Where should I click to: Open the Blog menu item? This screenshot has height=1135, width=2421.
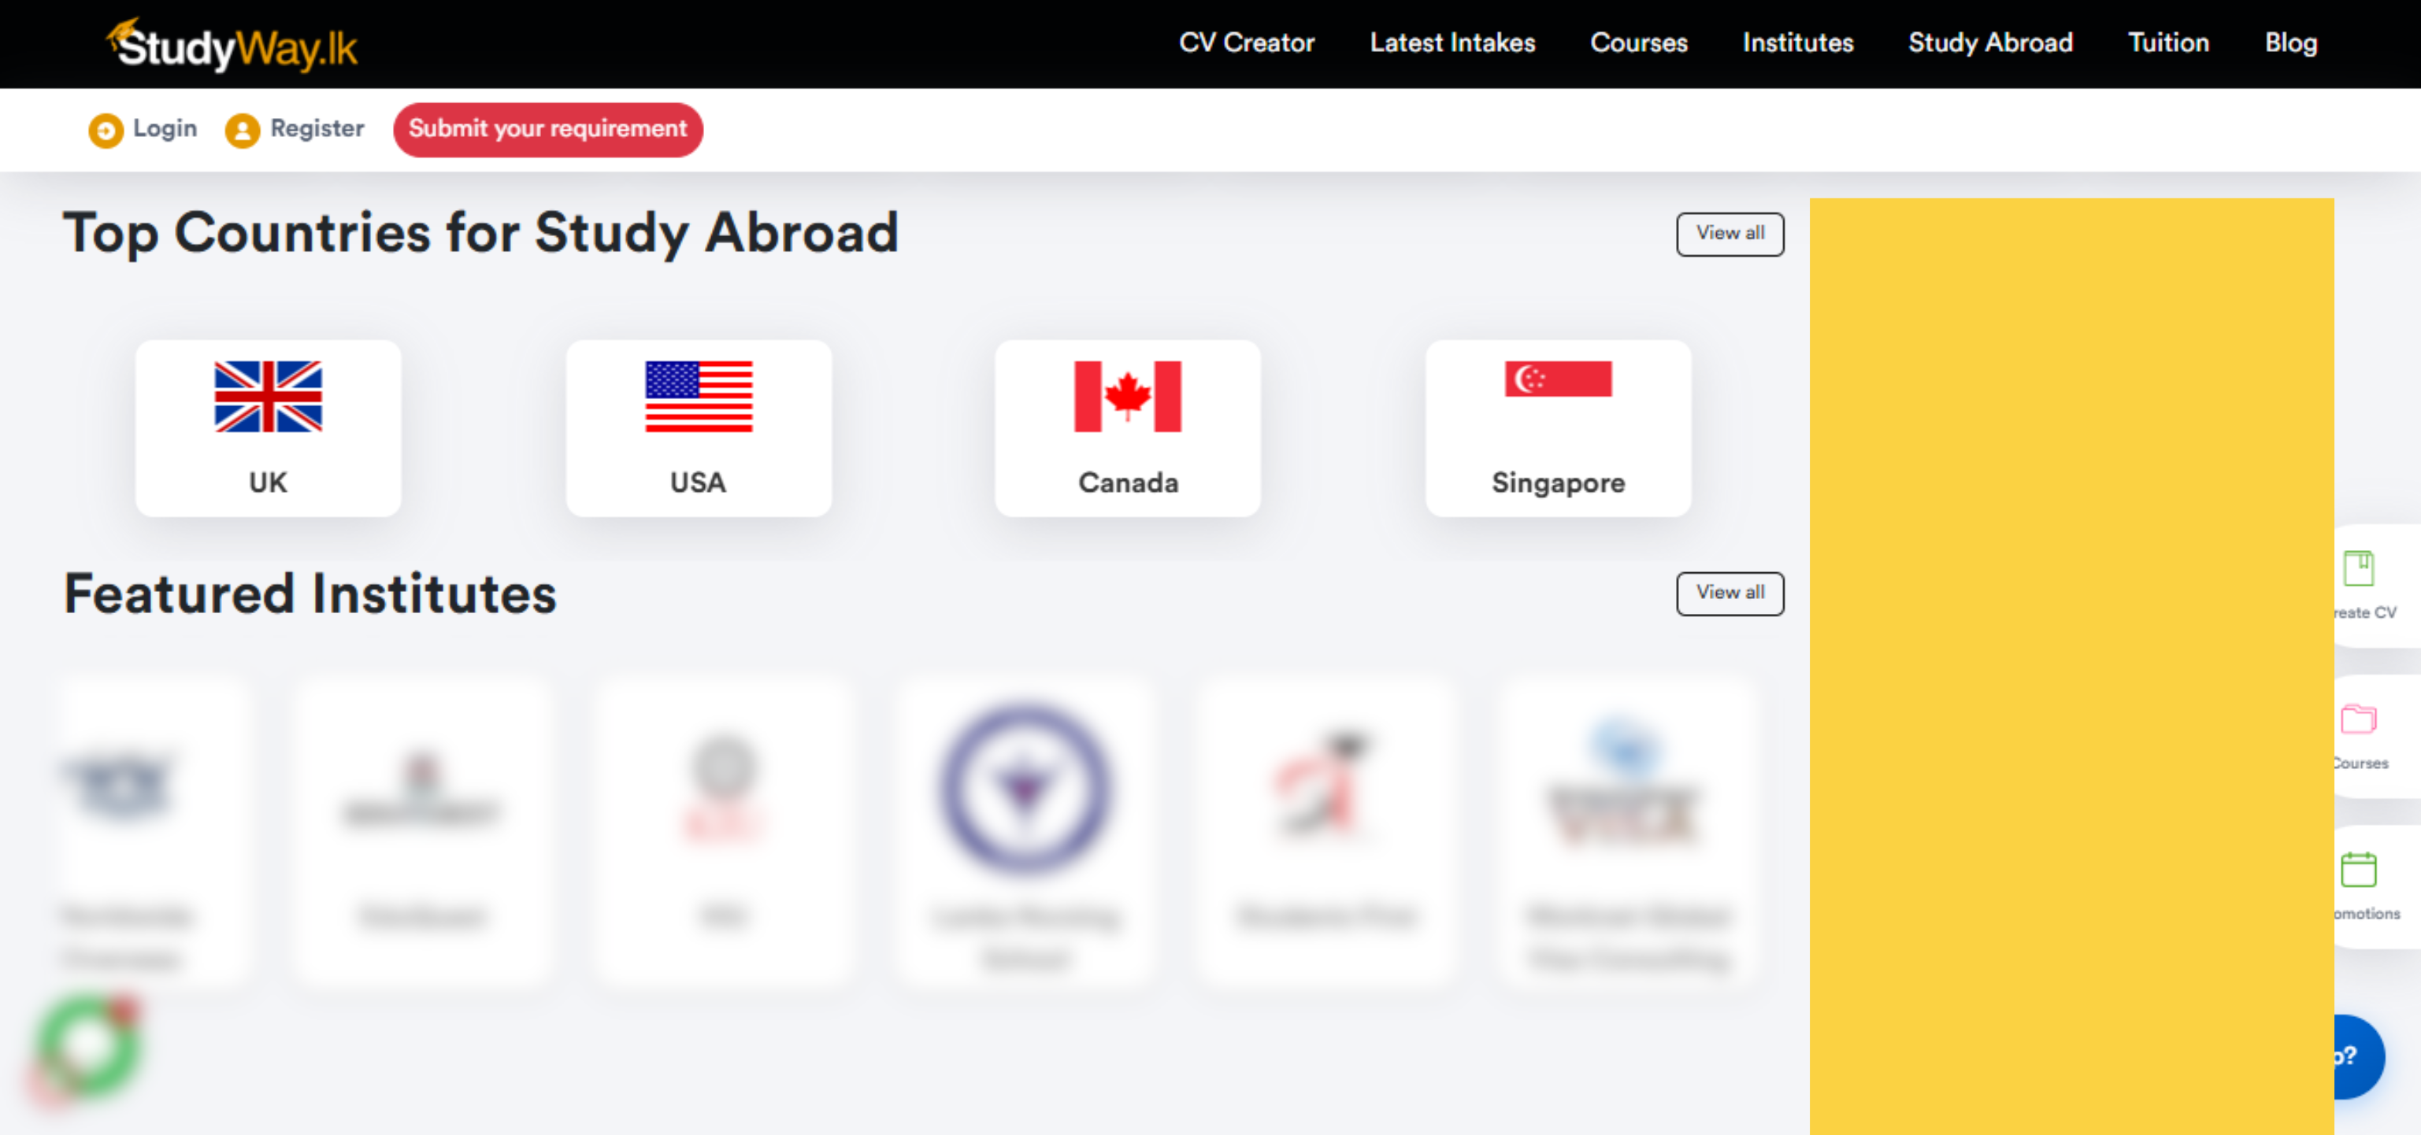point(2290,43)
